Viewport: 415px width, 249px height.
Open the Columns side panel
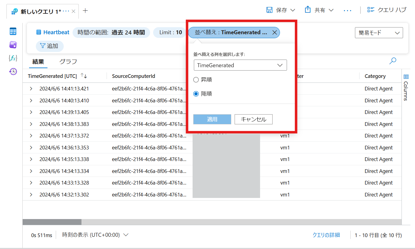[x=406, y=87]
